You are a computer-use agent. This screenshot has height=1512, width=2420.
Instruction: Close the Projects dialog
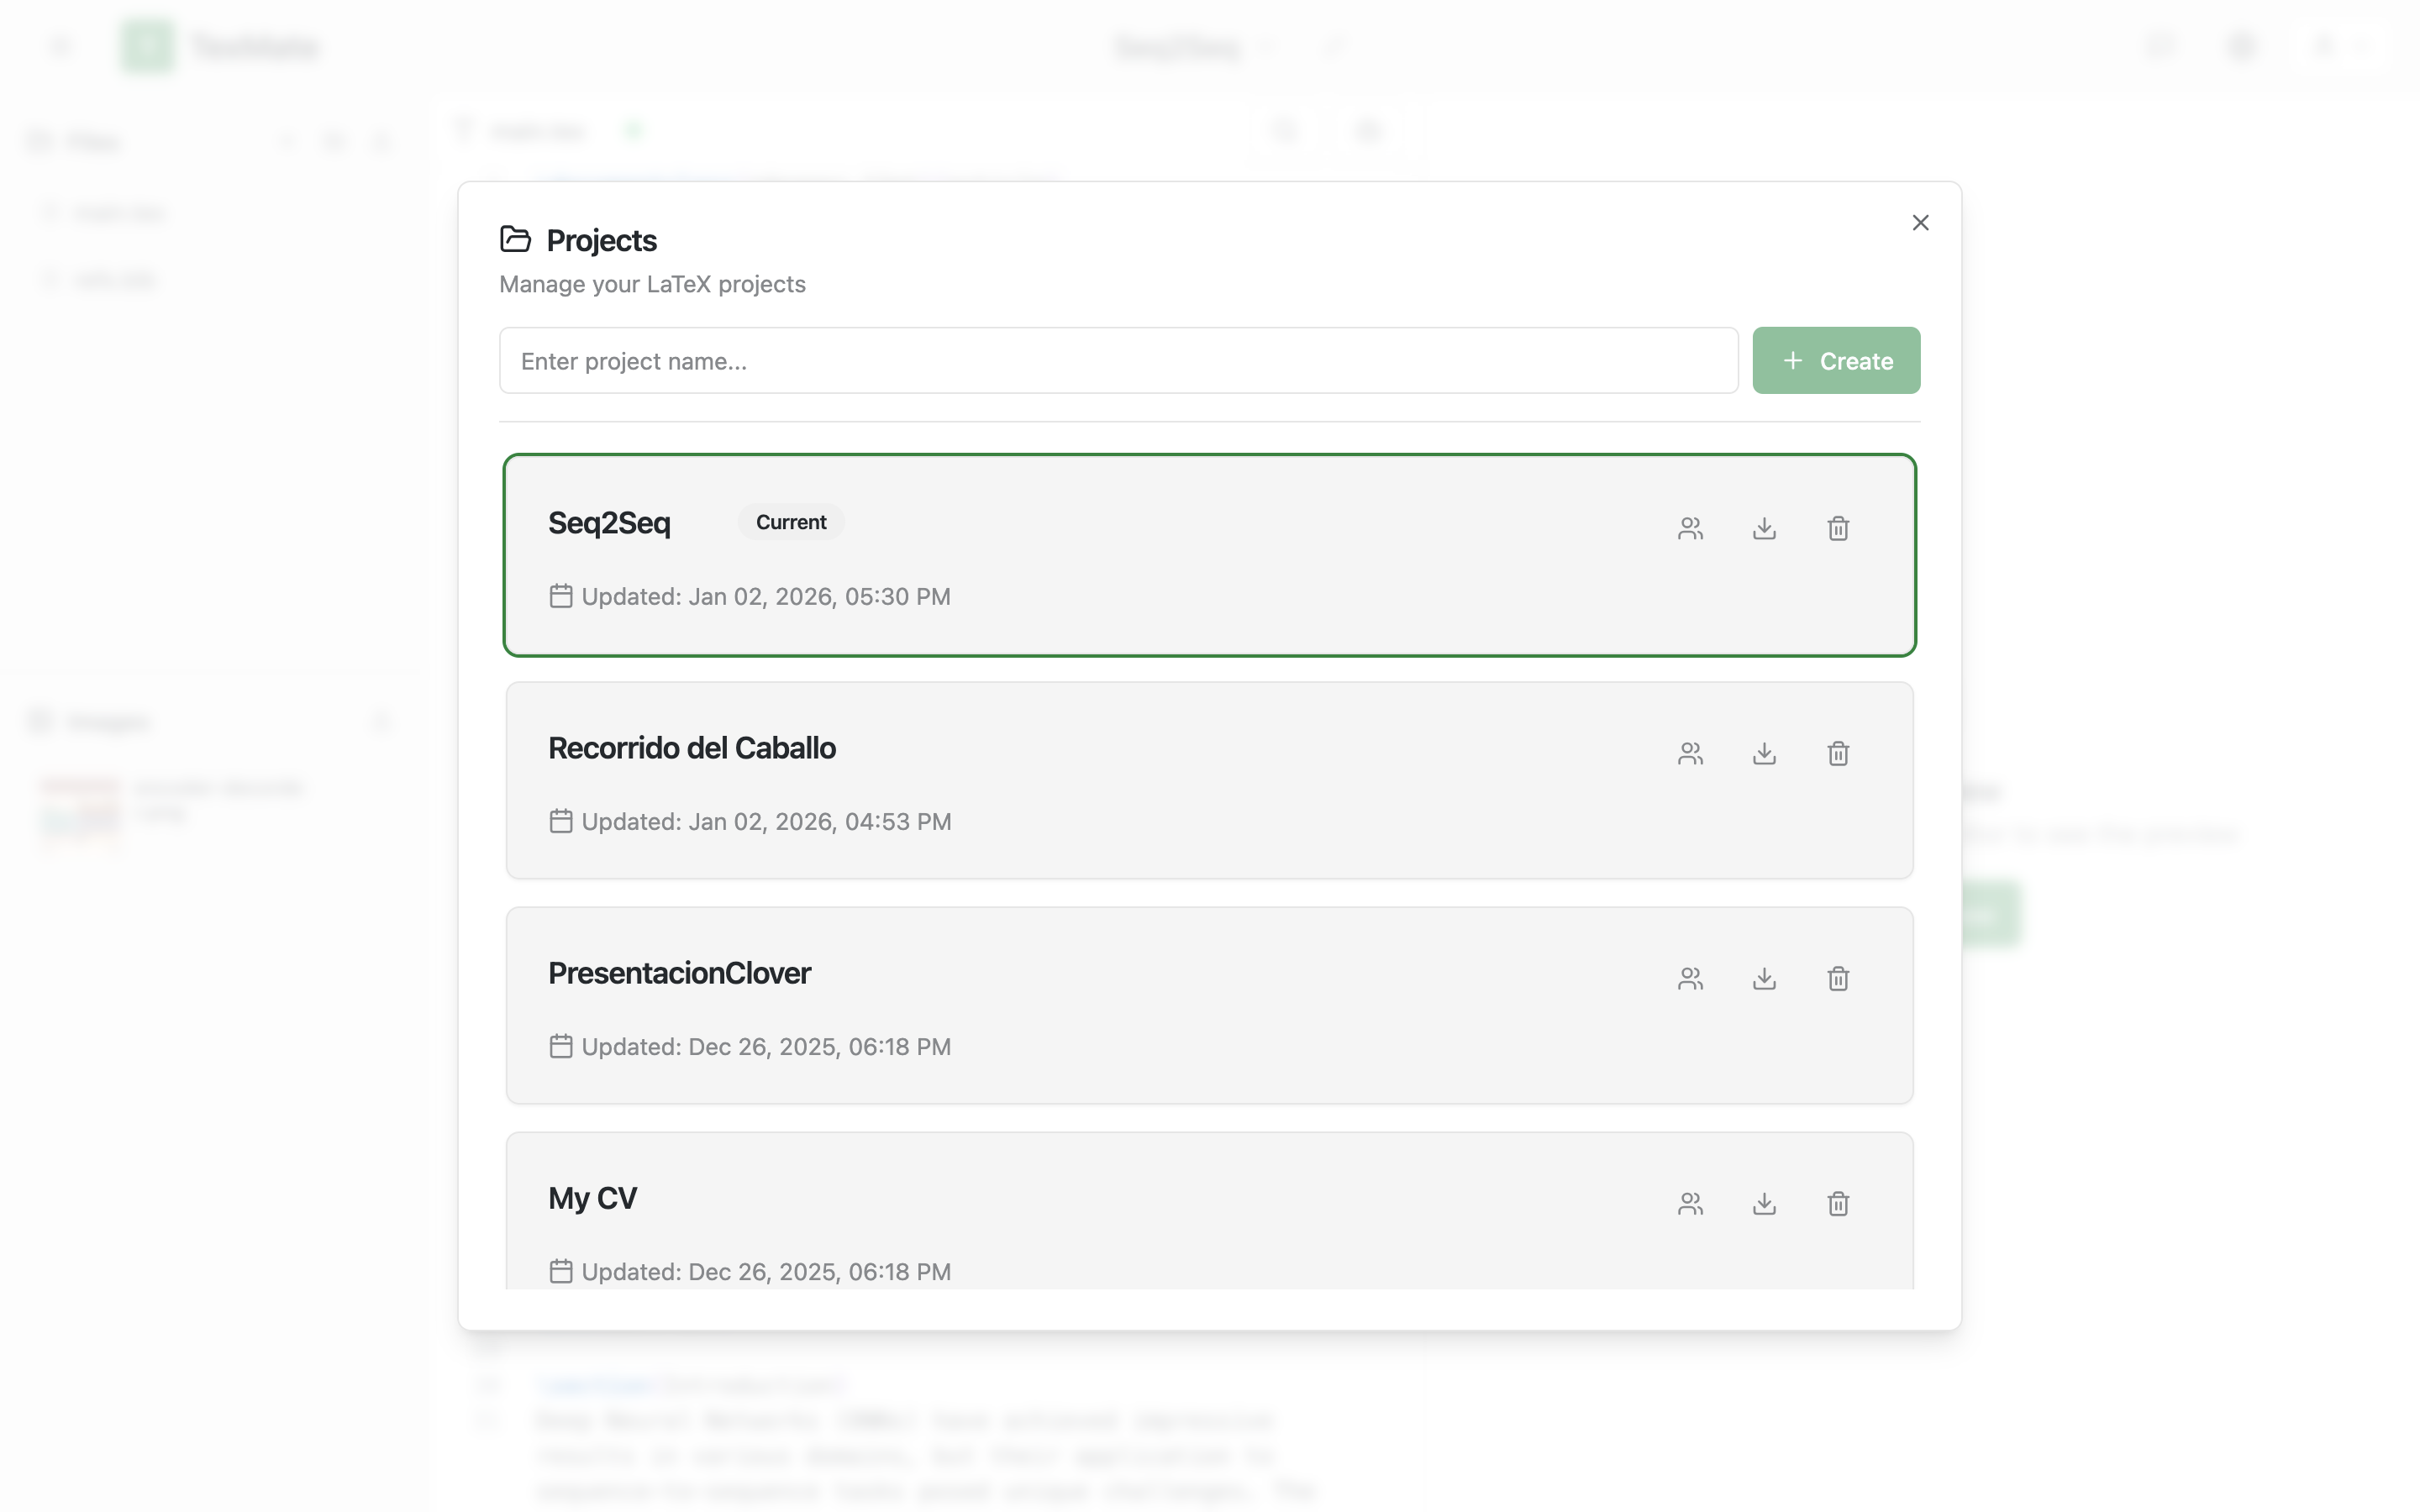[x=1920, y=222]
